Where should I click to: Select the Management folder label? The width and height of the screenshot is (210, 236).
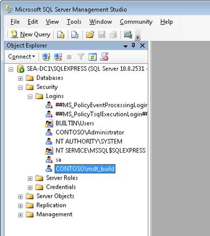54,214
